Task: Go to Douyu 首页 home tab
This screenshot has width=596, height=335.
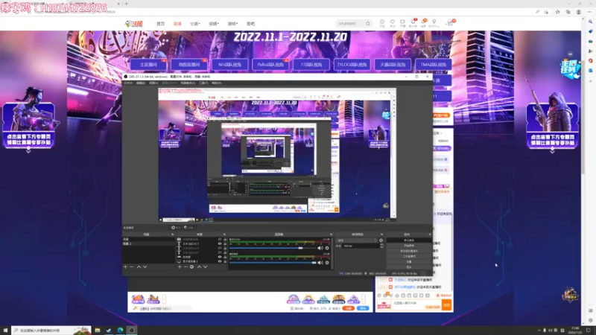Action: 161,24
